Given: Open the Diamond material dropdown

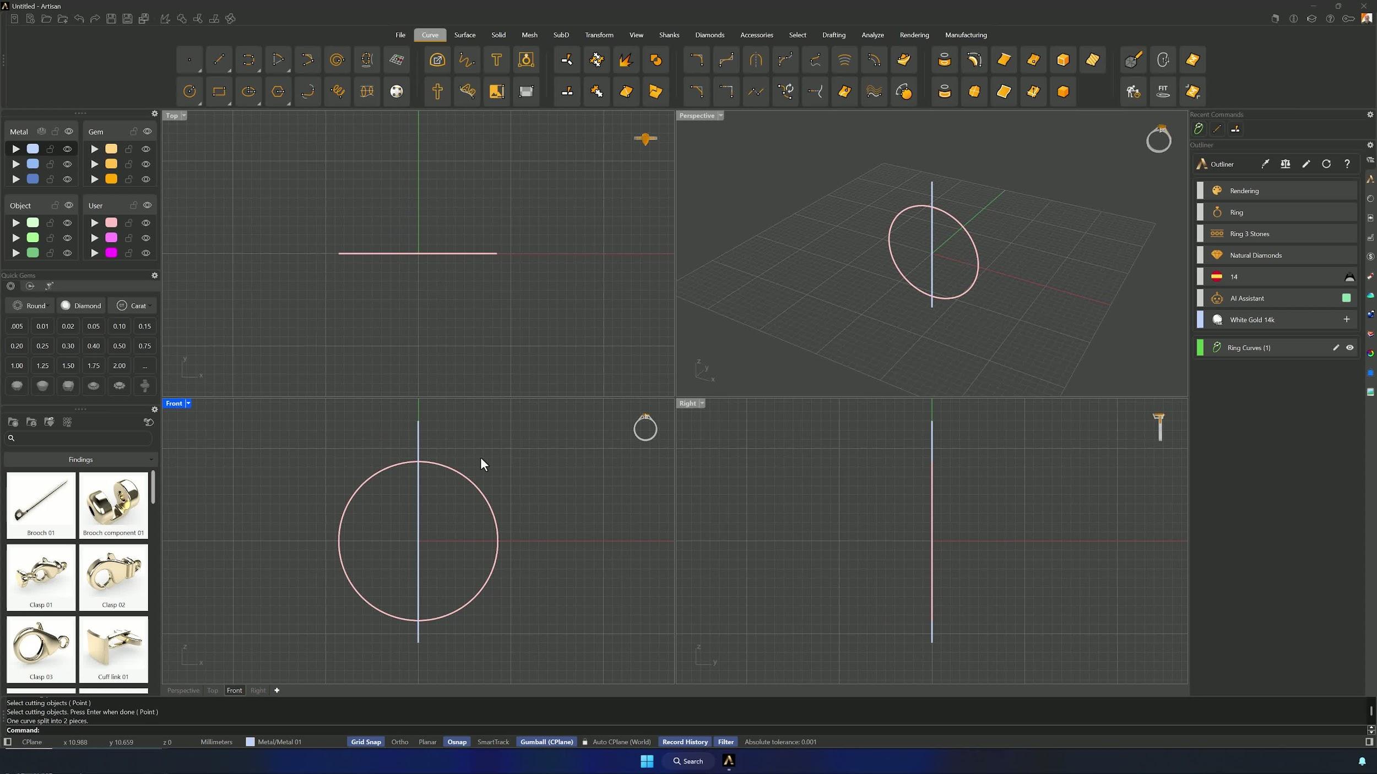Looking at the screenshot, I should pos(82,306).
